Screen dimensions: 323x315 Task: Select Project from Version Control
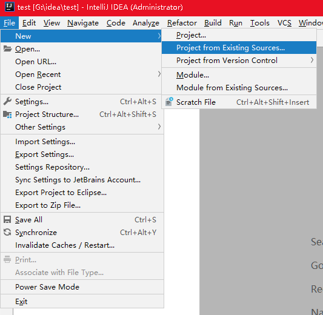(x=239, y=61)
